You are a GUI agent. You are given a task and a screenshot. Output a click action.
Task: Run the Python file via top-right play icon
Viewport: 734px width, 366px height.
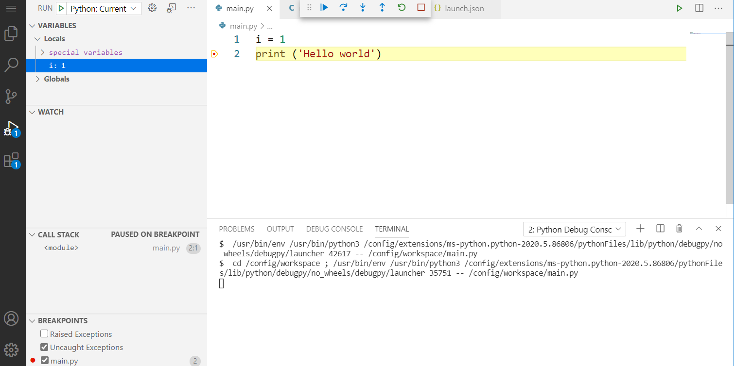[x=679, y=8]
